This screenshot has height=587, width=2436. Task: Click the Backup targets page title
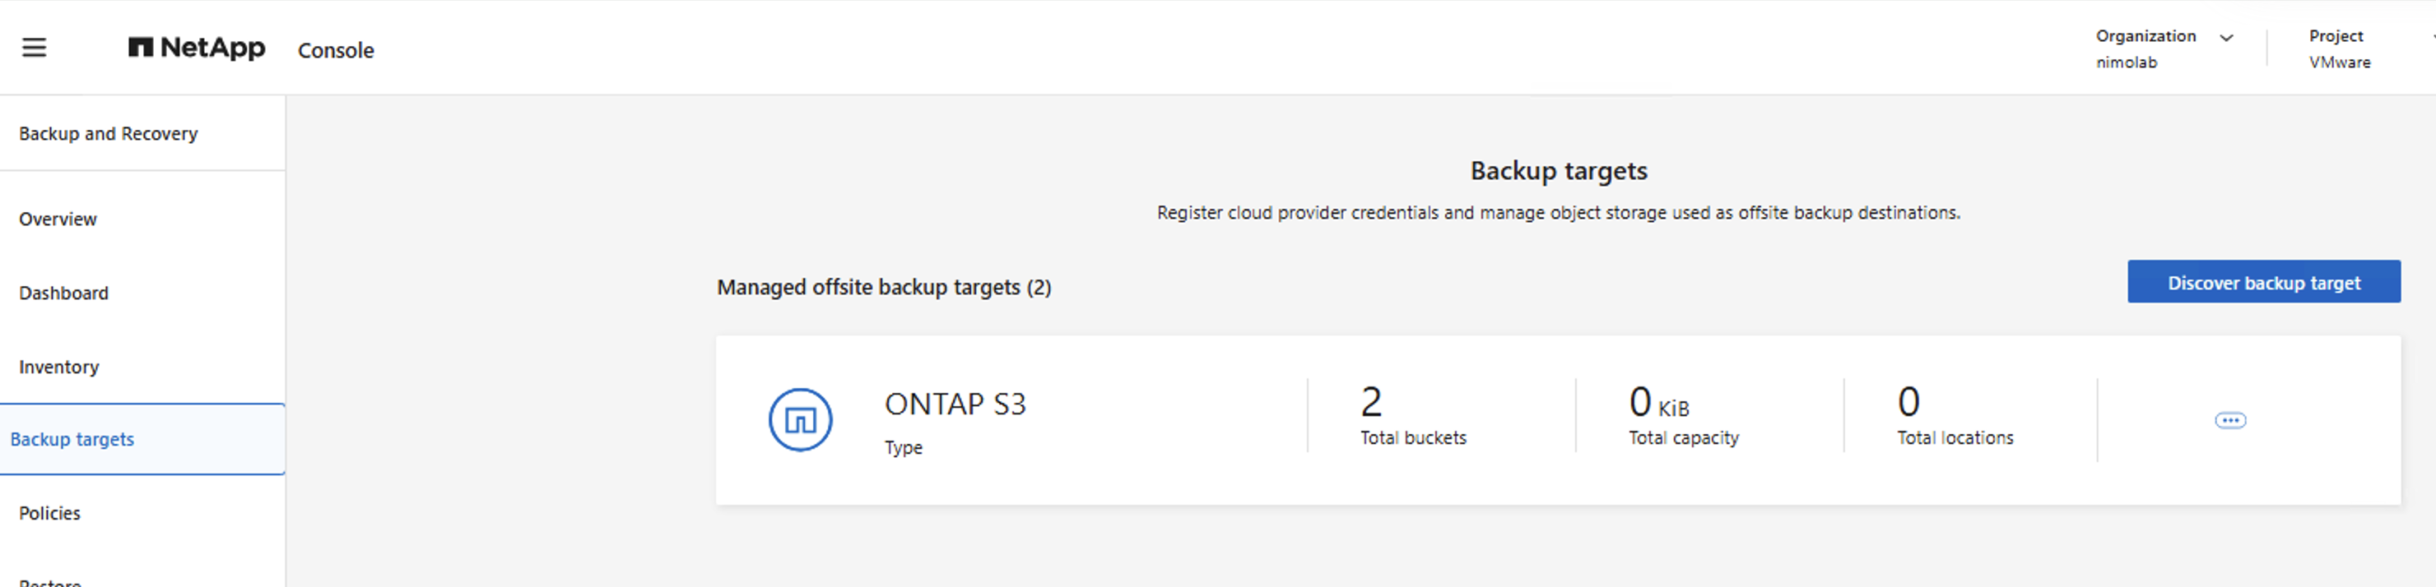1558,171
